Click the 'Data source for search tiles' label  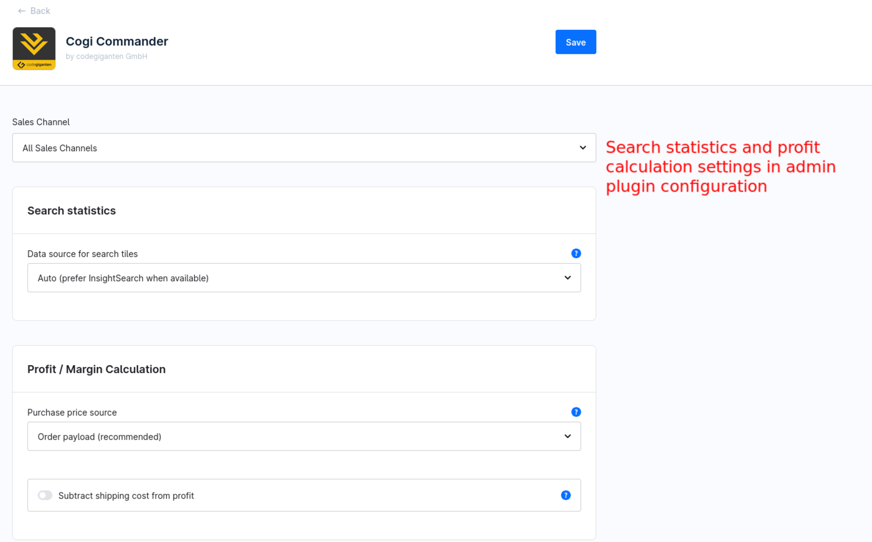click(82, 254)
